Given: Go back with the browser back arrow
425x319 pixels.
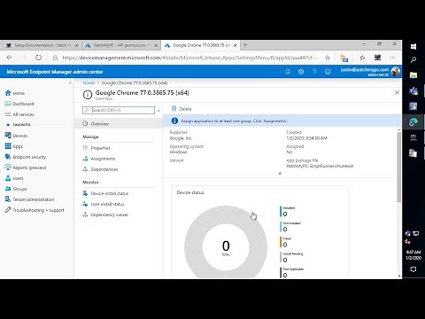Looking at the screenshot, I should click(x=10, y=58).
